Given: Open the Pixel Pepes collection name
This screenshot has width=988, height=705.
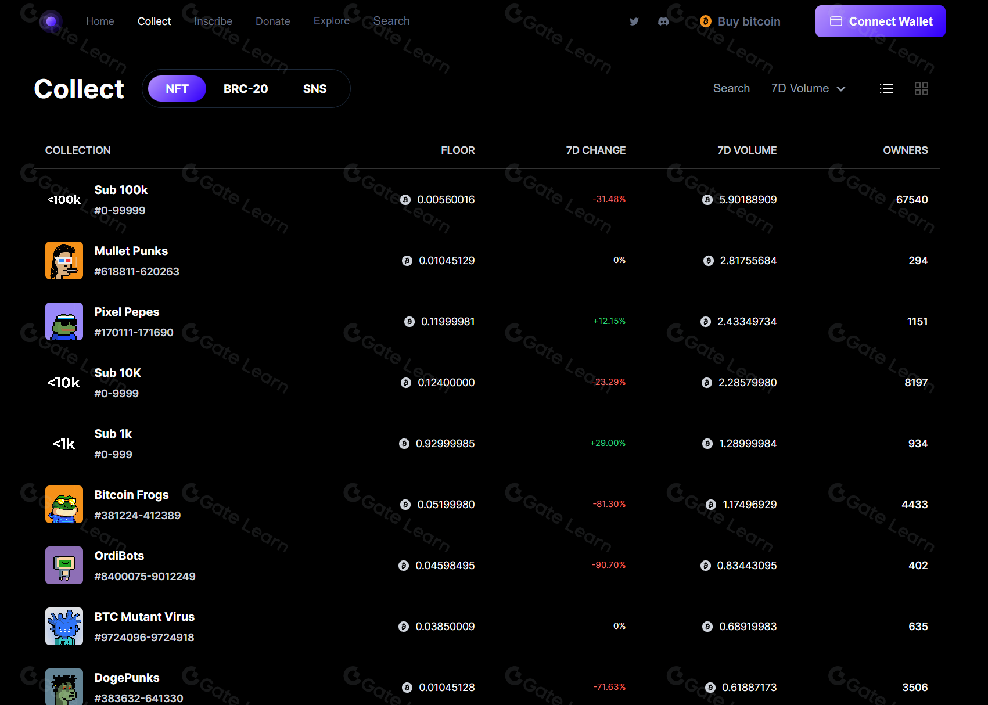Looking at the screenshot, I should [127, 312].
